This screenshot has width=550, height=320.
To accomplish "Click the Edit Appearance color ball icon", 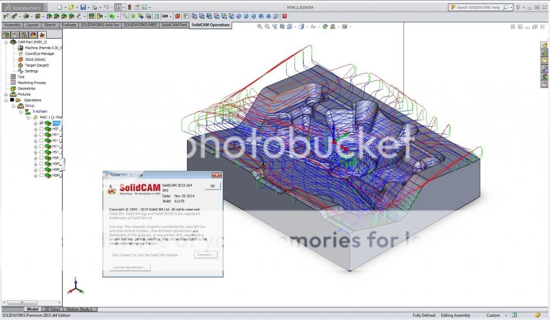I will click(325, 26).
